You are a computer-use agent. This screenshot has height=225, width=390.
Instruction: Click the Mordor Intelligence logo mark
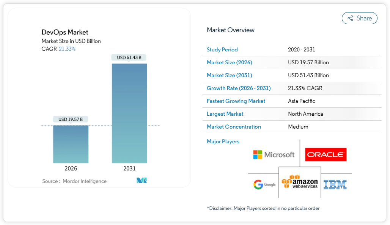click(x=142, y=180)
